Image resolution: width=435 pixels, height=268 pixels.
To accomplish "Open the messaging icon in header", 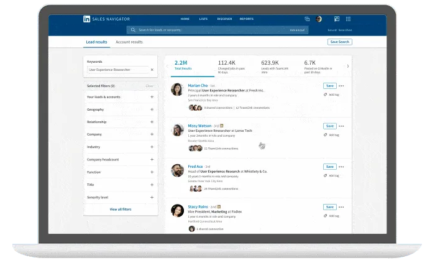I will tap(307, 19).
